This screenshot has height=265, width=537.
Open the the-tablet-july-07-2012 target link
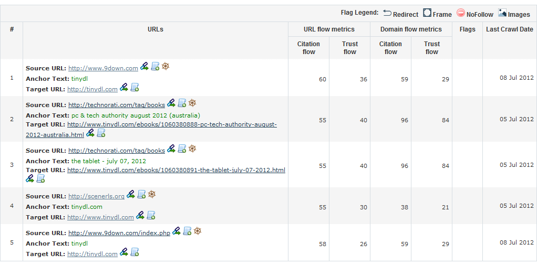click(x=176, y=170)
